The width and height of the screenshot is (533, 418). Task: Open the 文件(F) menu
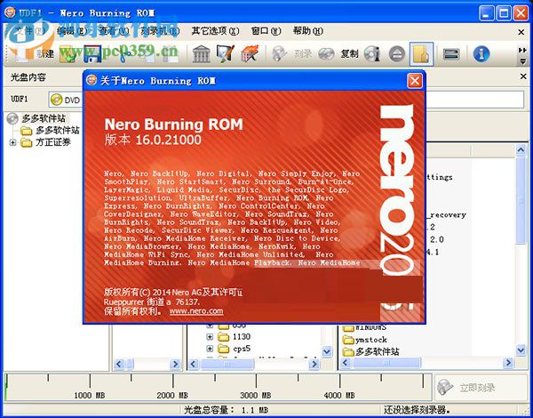pyautogui.click(x=30, y=31)
